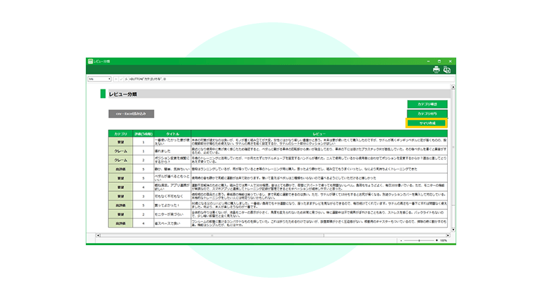542x298 pixels.
Task: Click the 評価(5段階) column header
Action: tap(143, 134)
